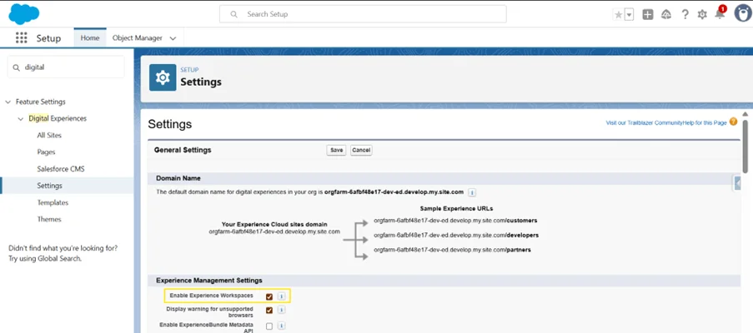Open the Object Manager dropdown chevron
753x333 pixels.
[173, 38]
